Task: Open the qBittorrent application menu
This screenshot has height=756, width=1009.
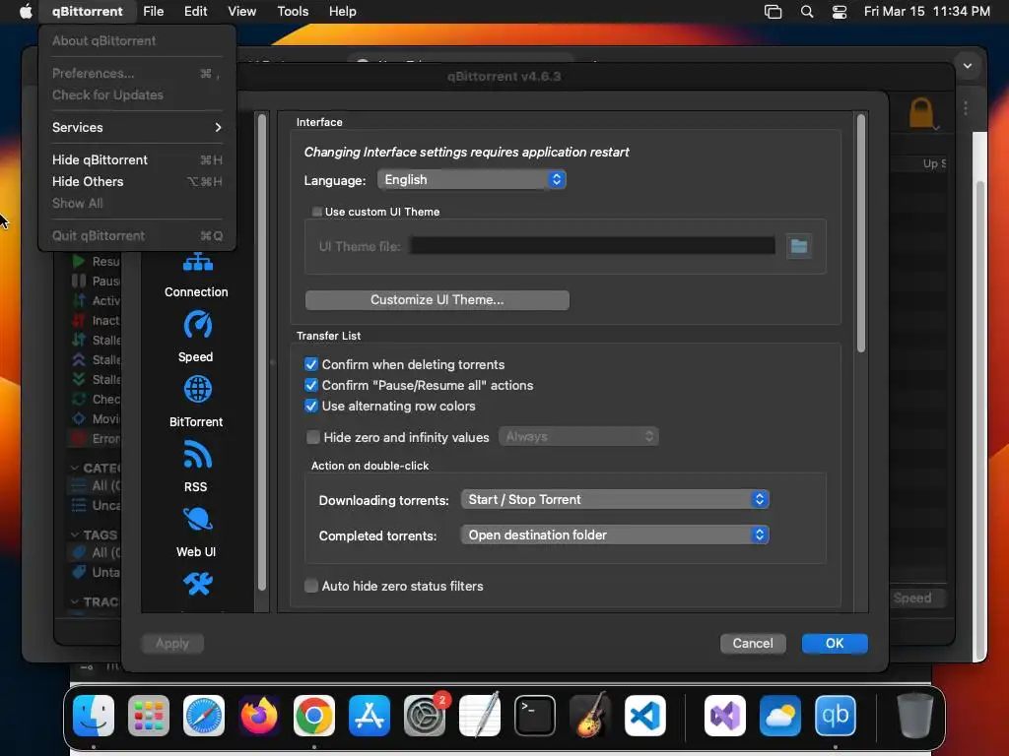Action: coord(88,12)
